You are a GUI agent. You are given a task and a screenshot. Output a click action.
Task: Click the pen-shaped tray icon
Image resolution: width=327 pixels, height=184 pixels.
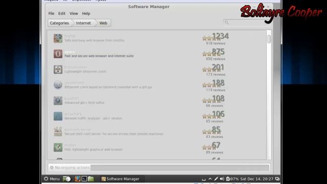pyautogui.click(x=216, y=179)
